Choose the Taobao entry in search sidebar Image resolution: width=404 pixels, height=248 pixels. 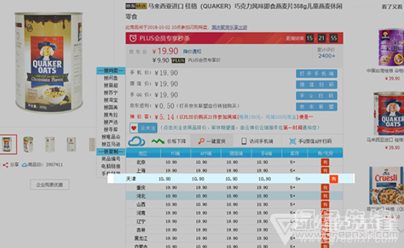coord(111,100)
